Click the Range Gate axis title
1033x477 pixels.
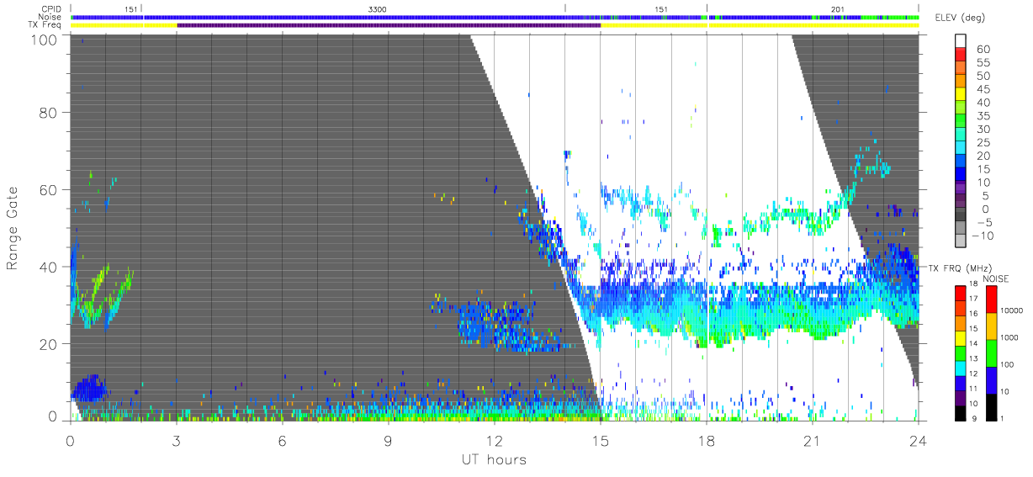[x=13, y=228]
